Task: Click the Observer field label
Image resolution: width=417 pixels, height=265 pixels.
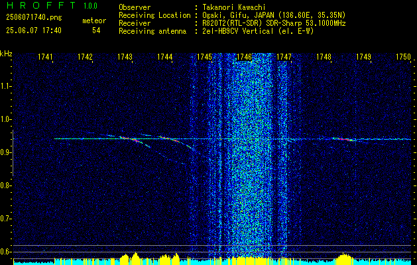Action: 135,7
